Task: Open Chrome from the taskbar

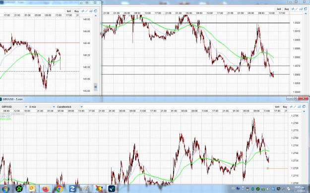Action: pyautogui.click(x=59, y=189)
